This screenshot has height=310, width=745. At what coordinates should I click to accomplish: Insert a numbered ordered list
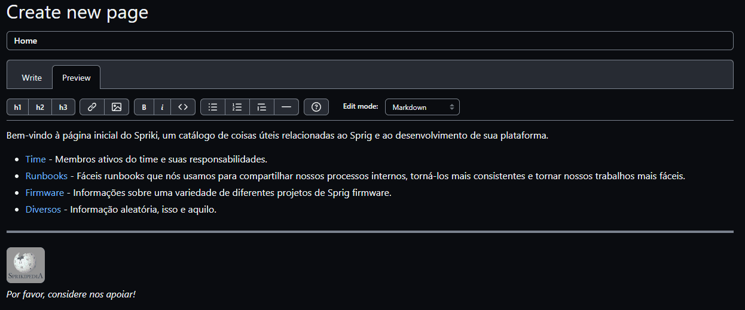pos(237,107)
